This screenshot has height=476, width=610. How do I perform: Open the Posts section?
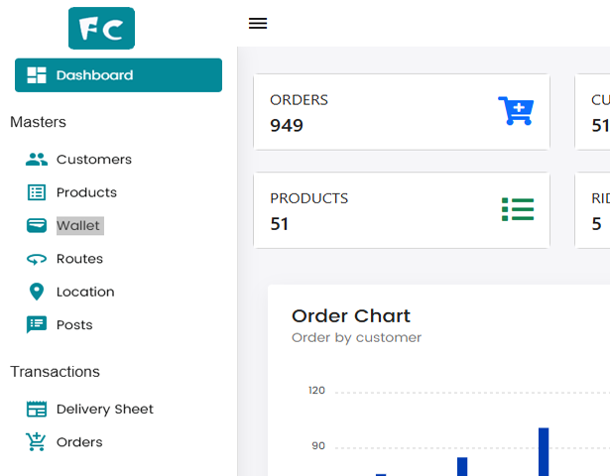click(74, 325)
